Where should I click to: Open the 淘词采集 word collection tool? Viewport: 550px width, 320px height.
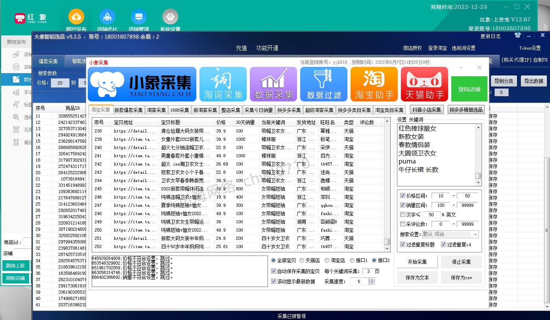(x=223, y=84)
